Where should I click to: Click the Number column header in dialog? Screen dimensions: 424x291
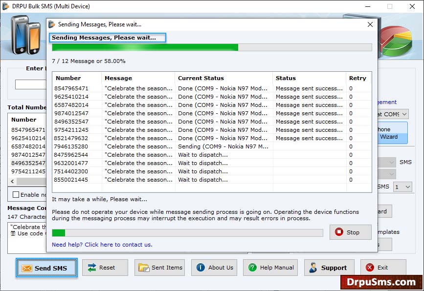[x=77, y=78]
